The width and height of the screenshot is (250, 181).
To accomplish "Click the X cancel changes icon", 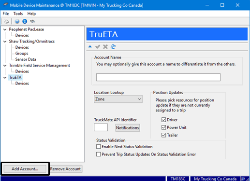I will (105, 47).
